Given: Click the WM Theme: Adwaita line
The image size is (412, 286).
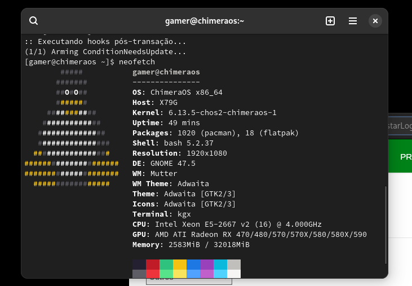Looking at the screenshot, I should point(171,184).
